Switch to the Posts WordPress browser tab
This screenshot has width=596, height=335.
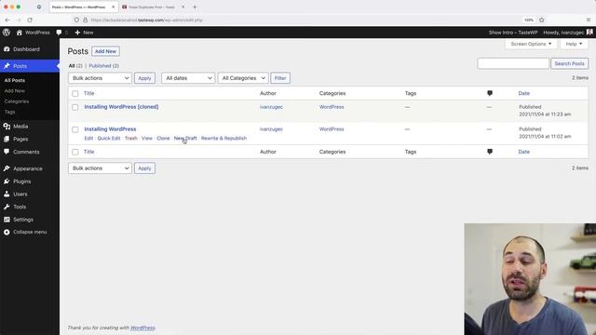84,7
